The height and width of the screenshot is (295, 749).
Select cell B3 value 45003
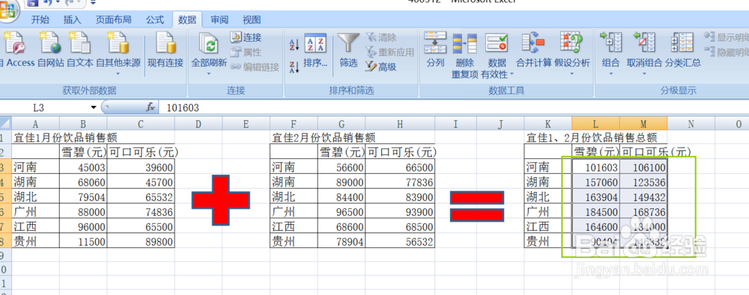[83, 167]
